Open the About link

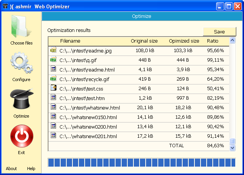tap(11, 169)
